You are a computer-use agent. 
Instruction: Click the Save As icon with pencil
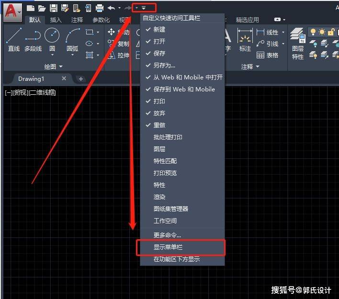coord(65,8)
